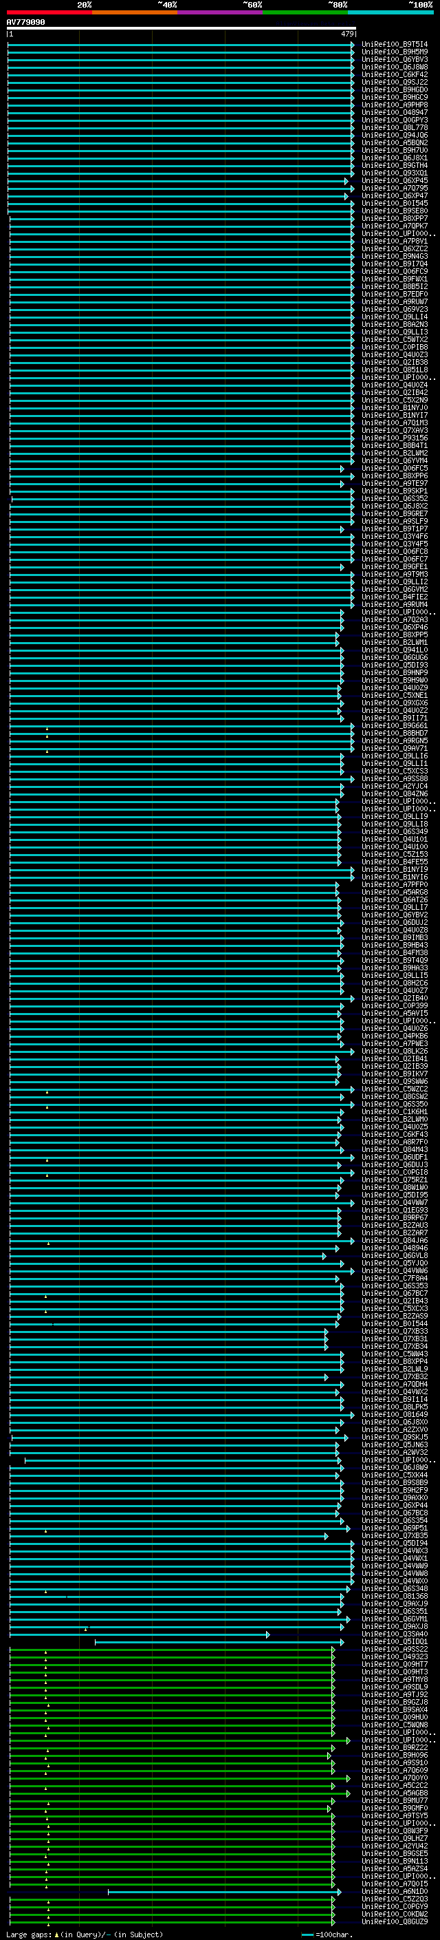This screenshot has height=1940, width=440.
Task: Select hit label UniRef100_Q6YBV3
Action: point(394,59)
